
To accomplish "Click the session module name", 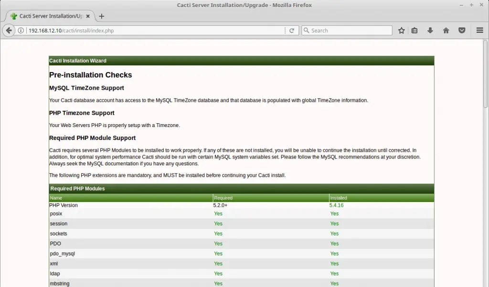I will [58, 223].
